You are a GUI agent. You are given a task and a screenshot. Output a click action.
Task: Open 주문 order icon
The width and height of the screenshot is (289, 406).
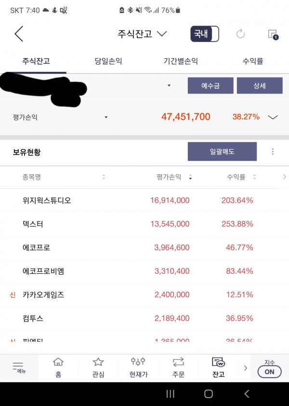click(178, 368)
